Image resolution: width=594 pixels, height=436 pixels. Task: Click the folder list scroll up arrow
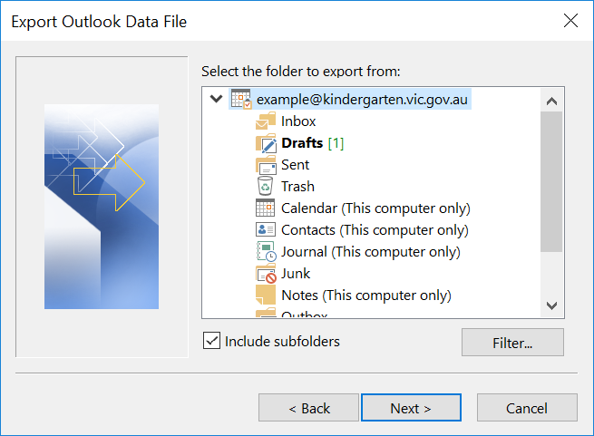coord(551,101)
